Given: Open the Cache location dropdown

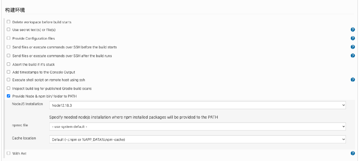Looking at the screenshot, I should point(198,139).
